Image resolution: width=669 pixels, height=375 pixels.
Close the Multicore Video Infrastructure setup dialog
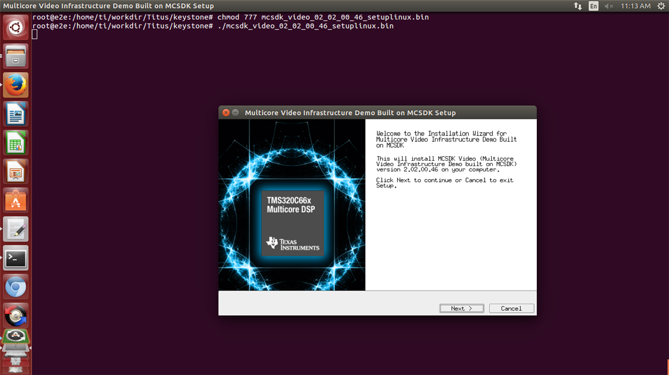226,112
